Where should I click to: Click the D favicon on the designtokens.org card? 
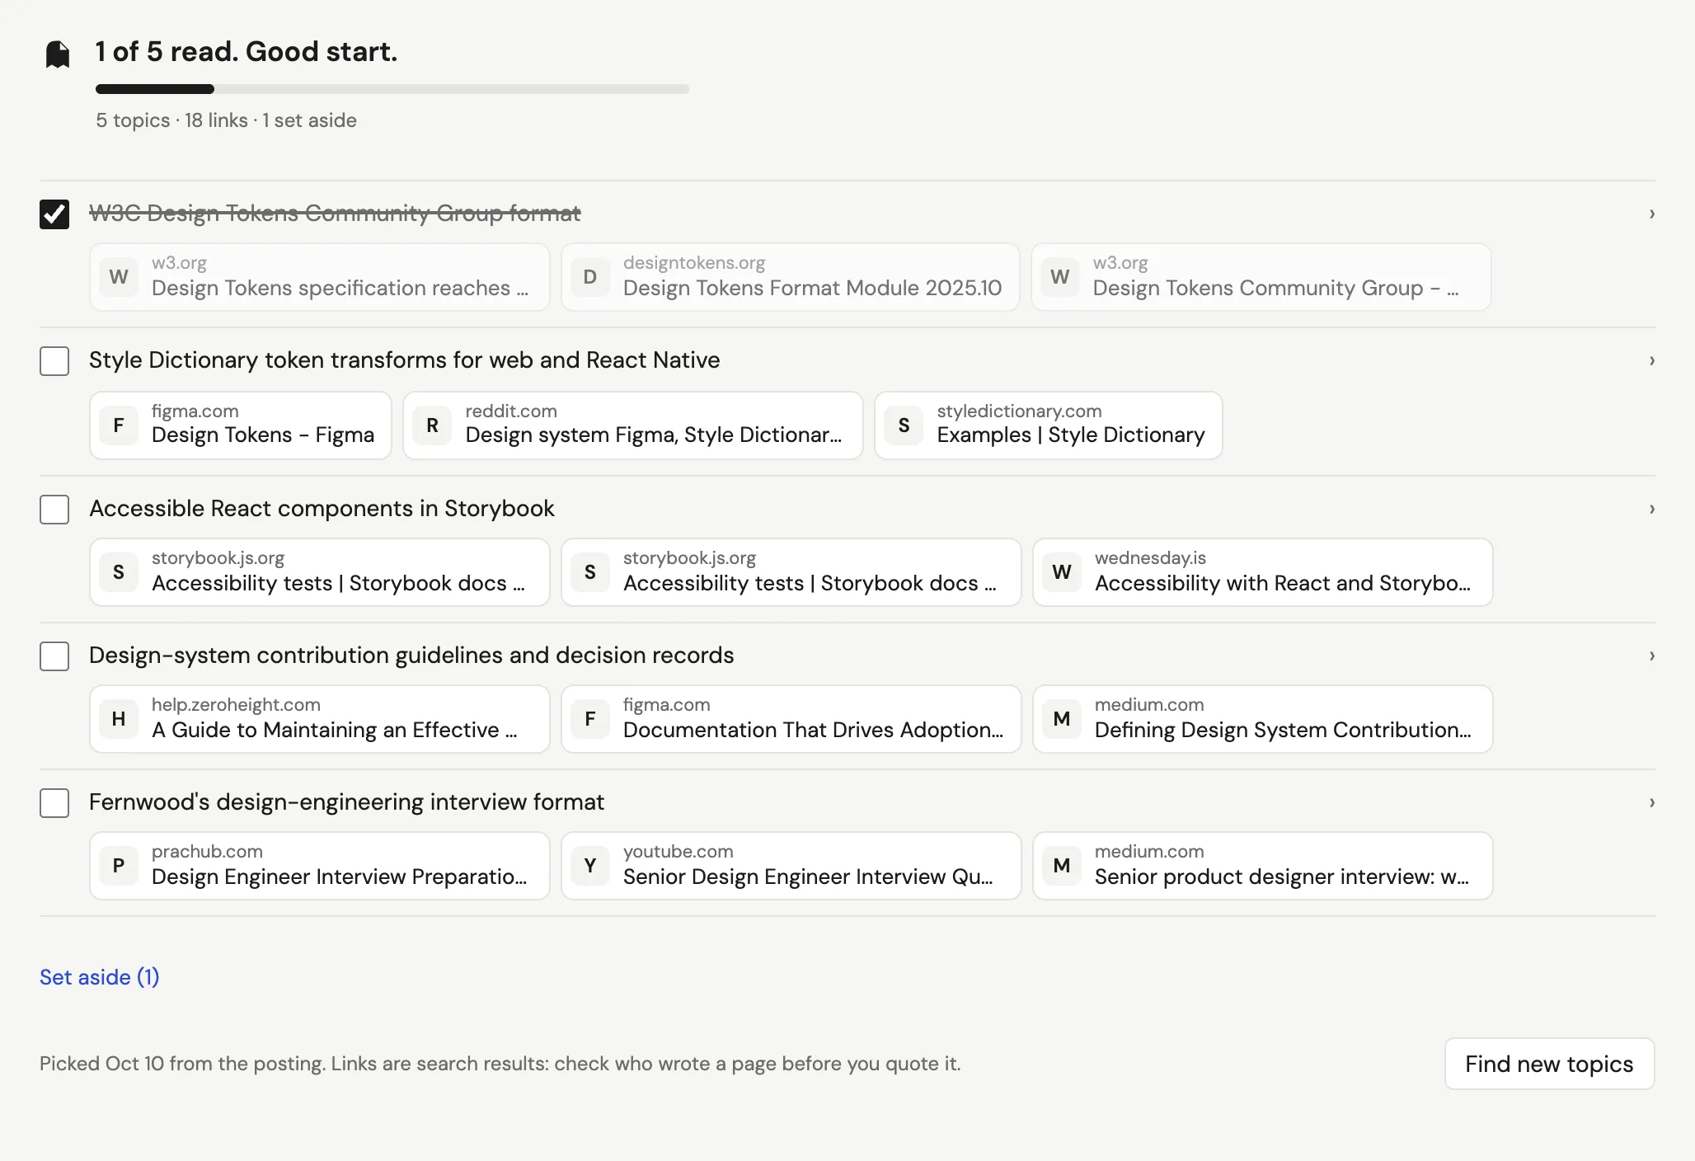[x=590, y=277]
